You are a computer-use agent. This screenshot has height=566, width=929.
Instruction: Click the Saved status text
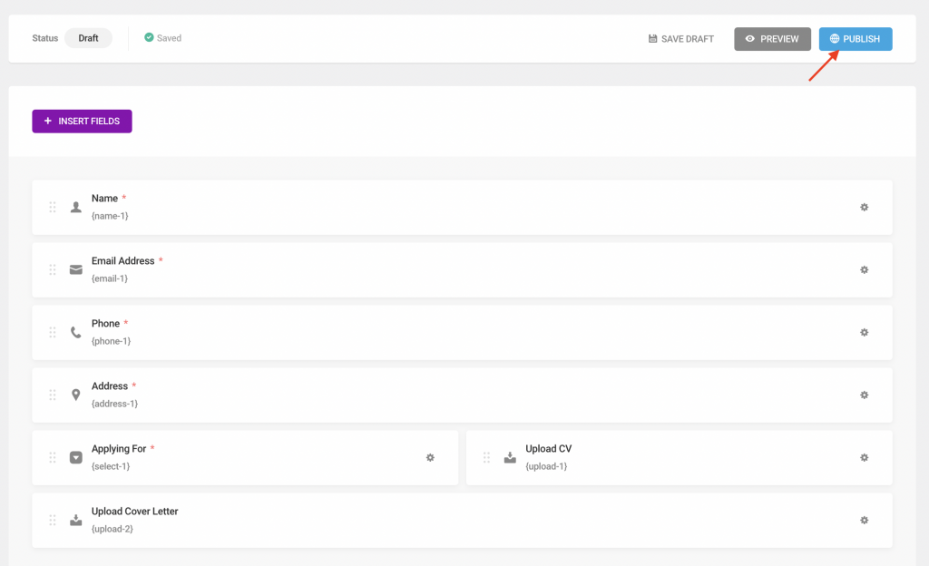(169, 38)
